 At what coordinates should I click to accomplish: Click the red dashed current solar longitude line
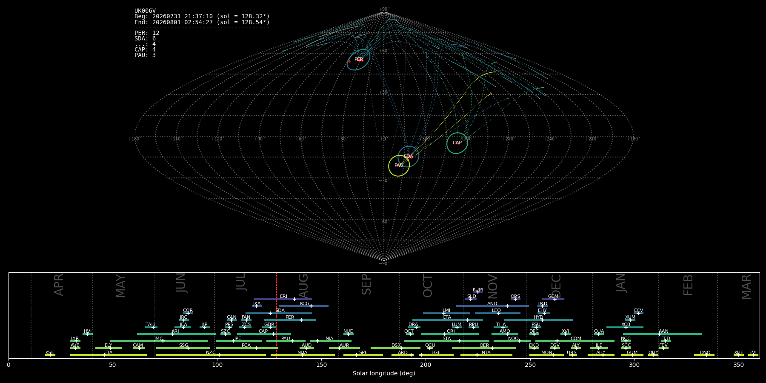[277, 315]
